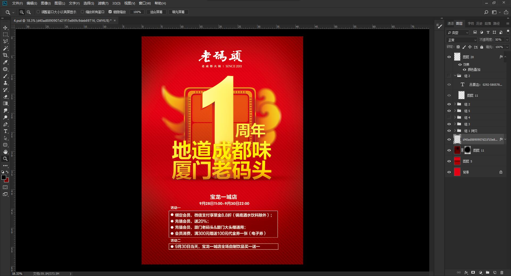Click the zoom-in magnifier option
The height and width of the screenshot is (276, 511).
pos(22,12)
